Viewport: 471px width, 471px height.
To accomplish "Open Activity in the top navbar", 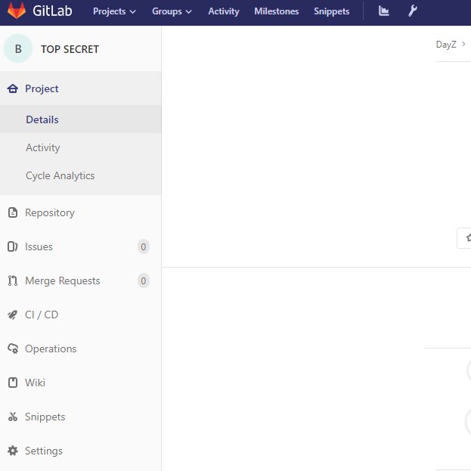I will click(224, 11).
